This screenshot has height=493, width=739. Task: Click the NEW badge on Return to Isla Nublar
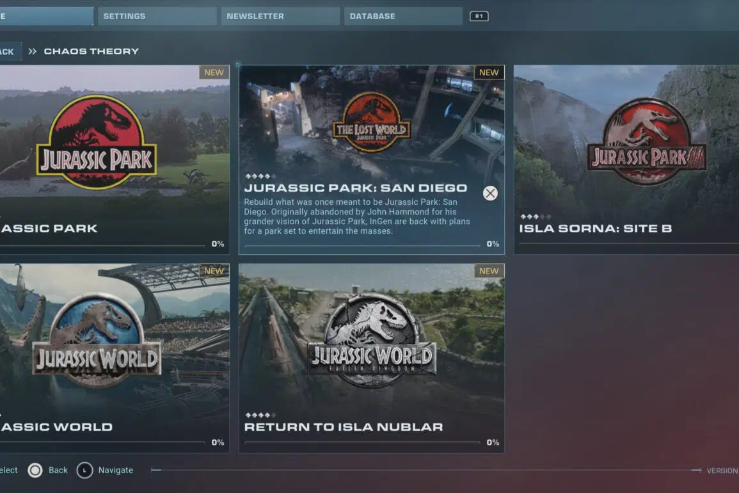point(489,271)
